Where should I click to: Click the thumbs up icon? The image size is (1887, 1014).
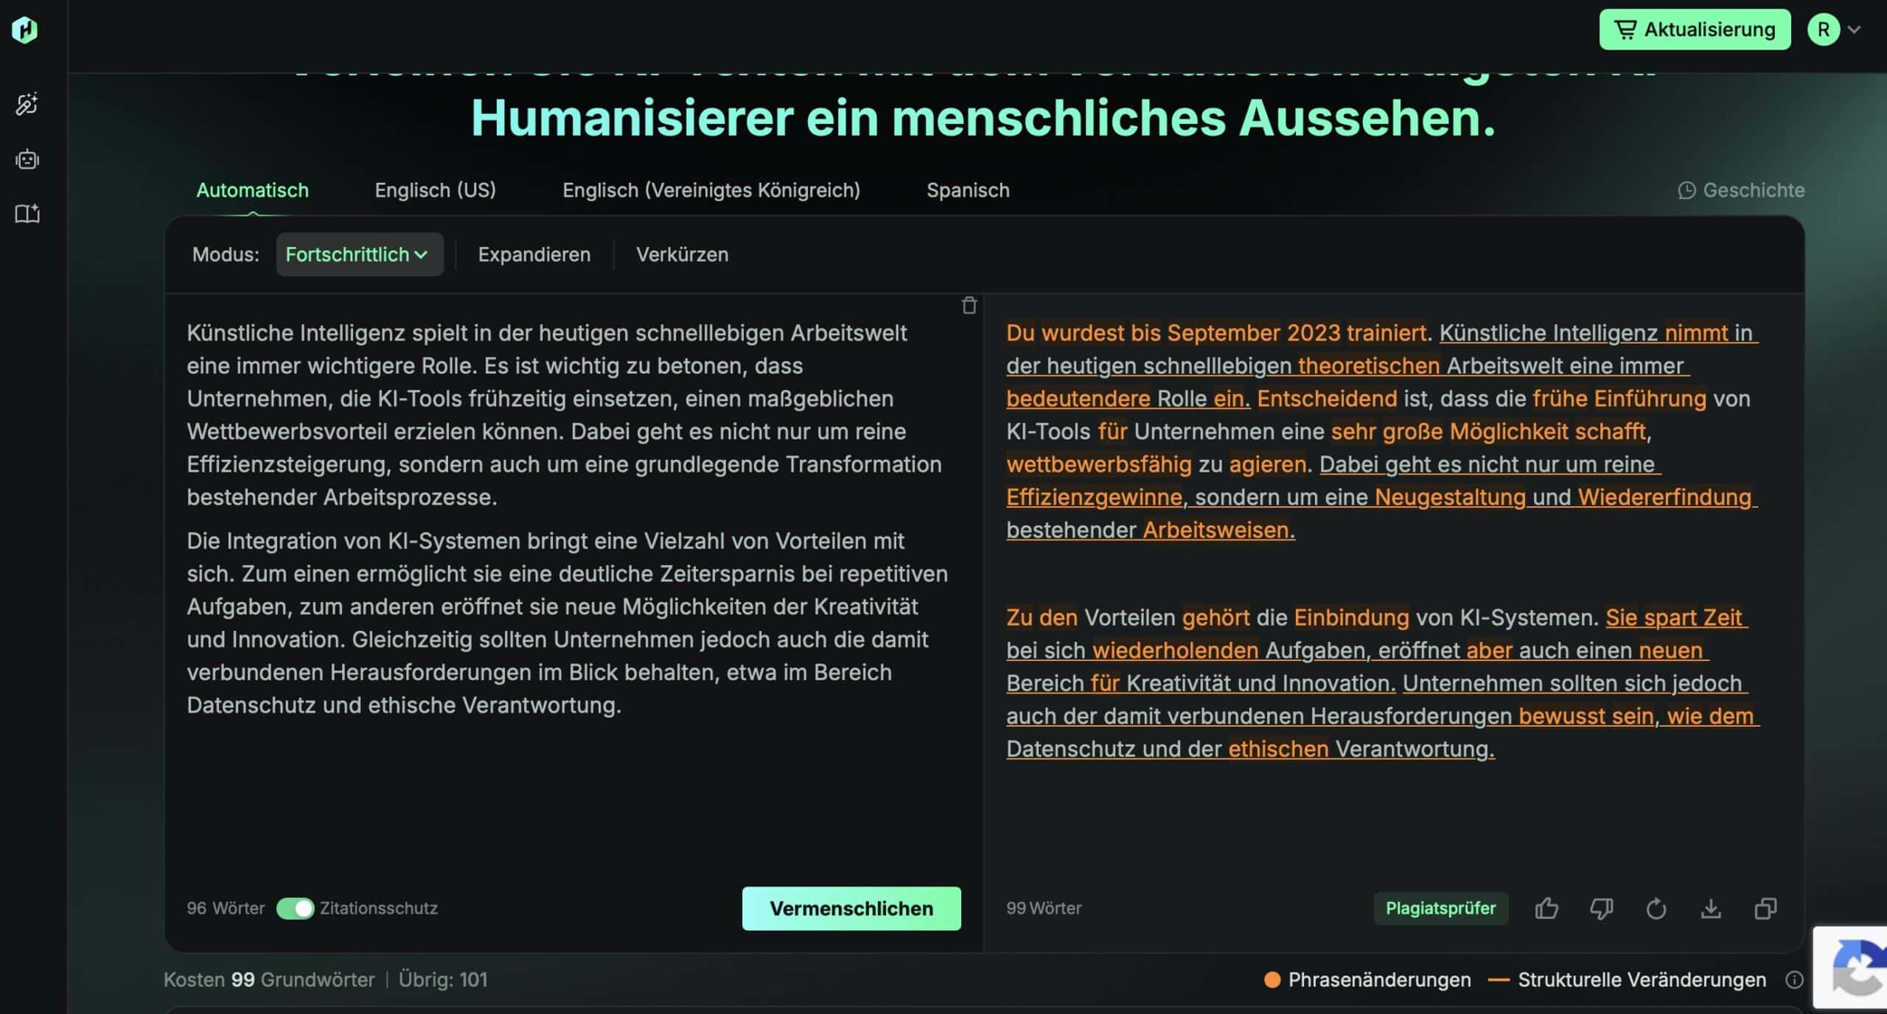point(1546,908)
